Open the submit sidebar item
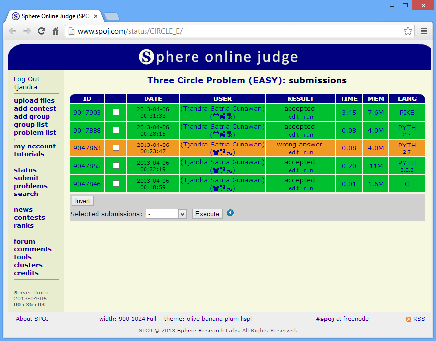 [26, 178]
